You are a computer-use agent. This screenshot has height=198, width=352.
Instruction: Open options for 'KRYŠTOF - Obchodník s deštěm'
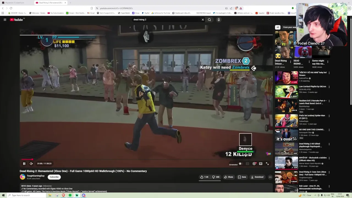click(x=329, y=158)
